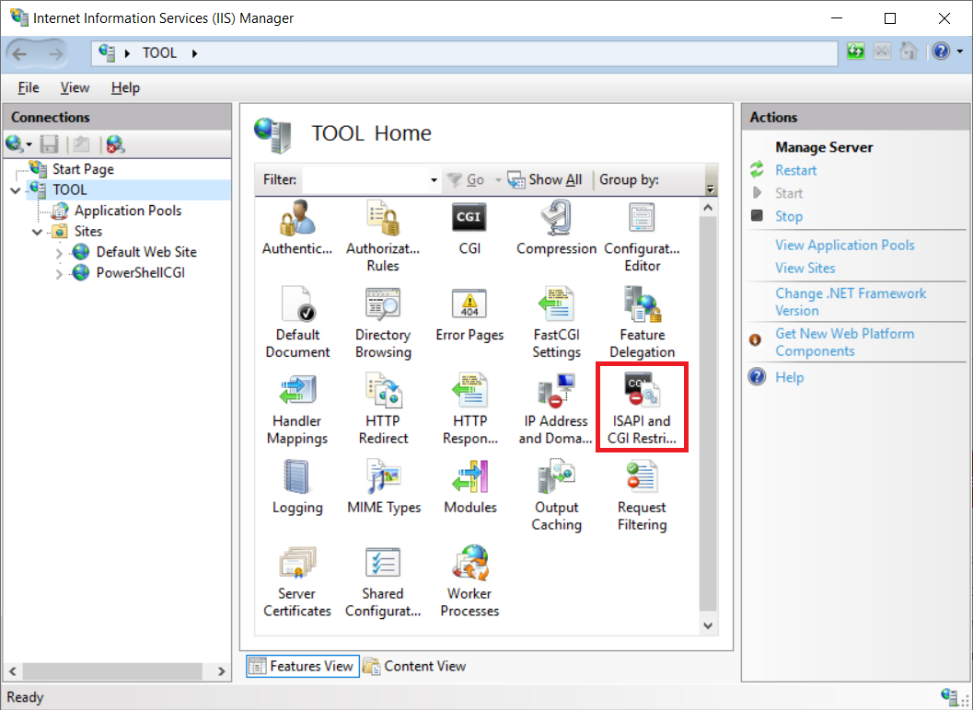Click View Sites link

[805, 268]
